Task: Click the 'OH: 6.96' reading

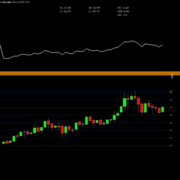Action: pos(123,12)
